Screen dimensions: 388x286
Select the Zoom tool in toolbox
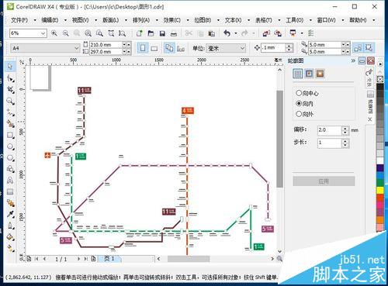pyautogui.click(x=10, y=101)
